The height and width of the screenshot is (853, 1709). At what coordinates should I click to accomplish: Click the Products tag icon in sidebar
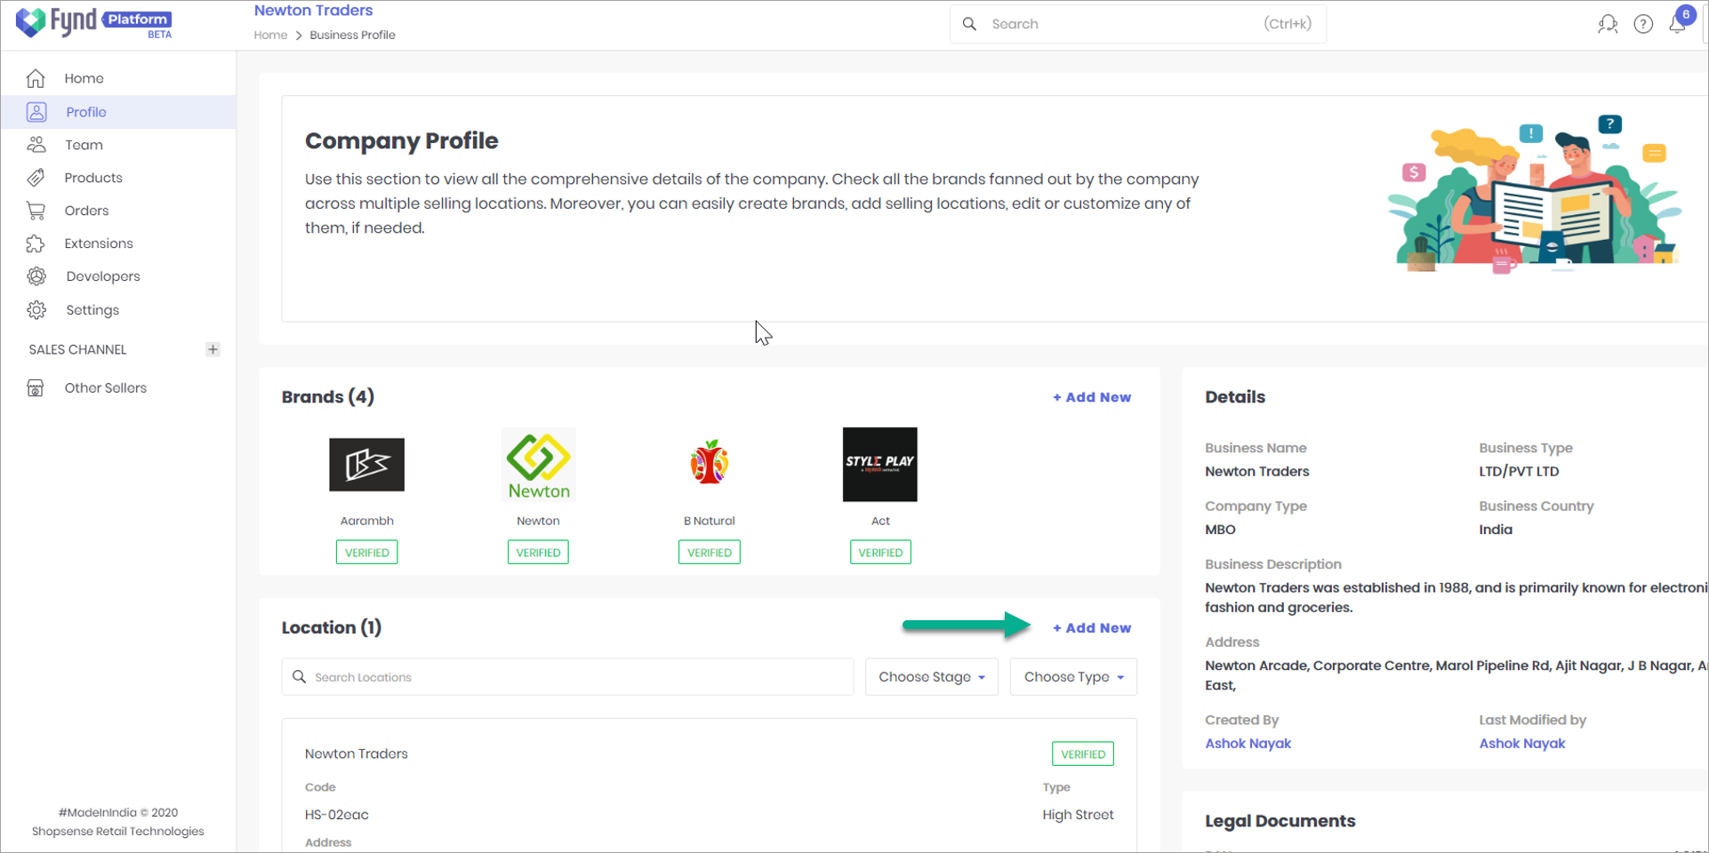36,178
